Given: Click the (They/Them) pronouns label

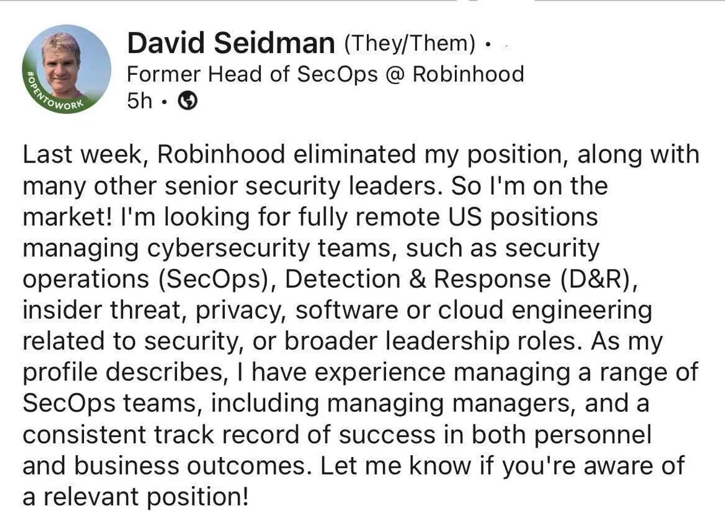Looking at the screenshot, I should click(410, 44).
